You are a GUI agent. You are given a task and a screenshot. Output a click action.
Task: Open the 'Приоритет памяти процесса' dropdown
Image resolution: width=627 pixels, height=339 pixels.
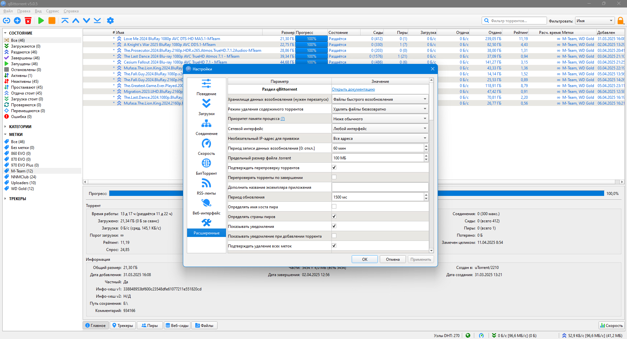tap(380, 119)
